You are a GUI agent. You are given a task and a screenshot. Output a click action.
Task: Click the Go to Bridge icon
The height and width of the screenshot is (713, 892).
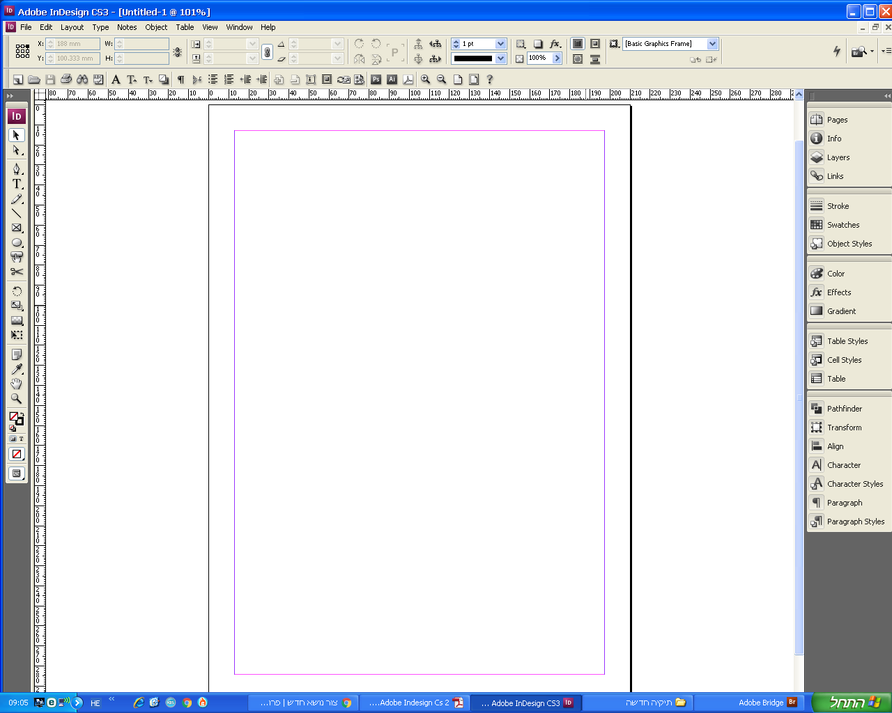click(859, 52)
